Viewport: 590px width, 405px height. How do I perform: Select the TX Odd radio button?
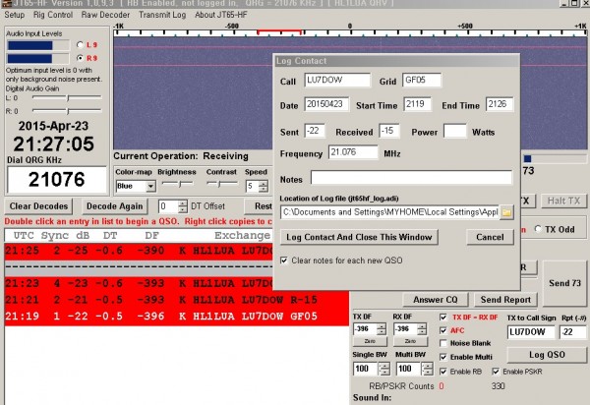pyautogui.click(x=538, y=229)
